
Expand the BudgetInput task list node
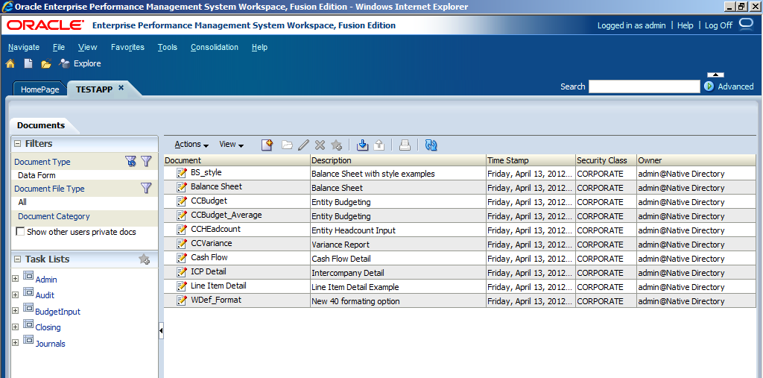coord(15,310)
